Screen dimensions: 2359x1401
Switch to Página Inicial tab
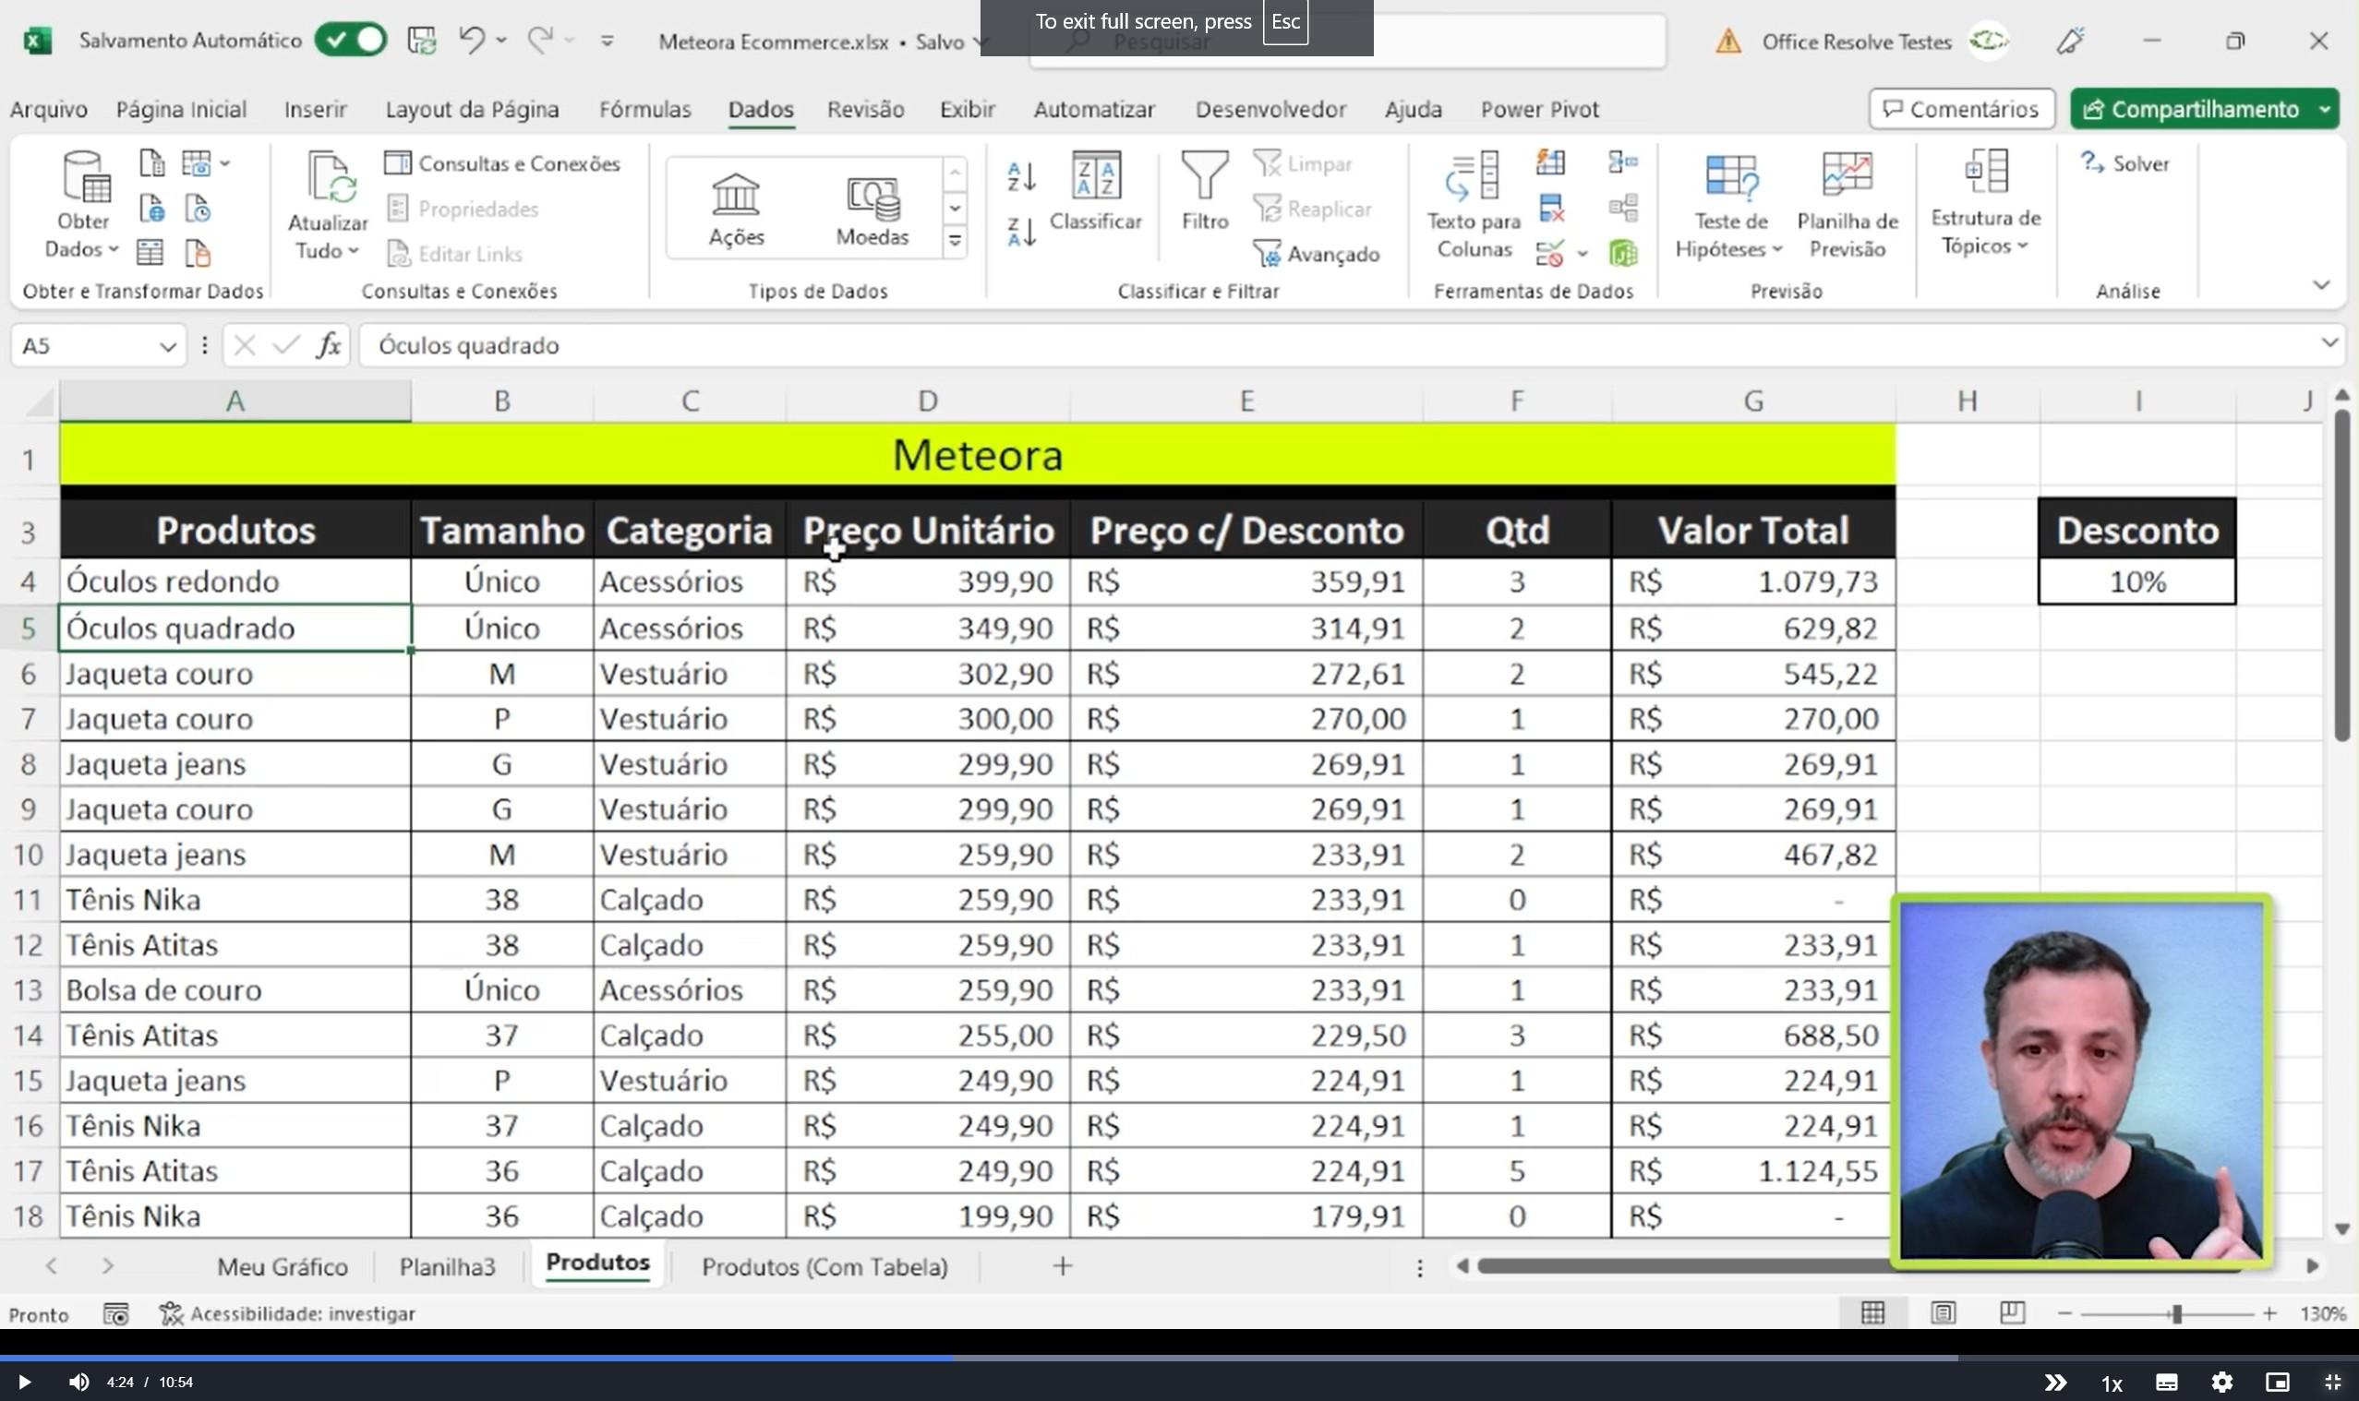[x=181, y=110]
